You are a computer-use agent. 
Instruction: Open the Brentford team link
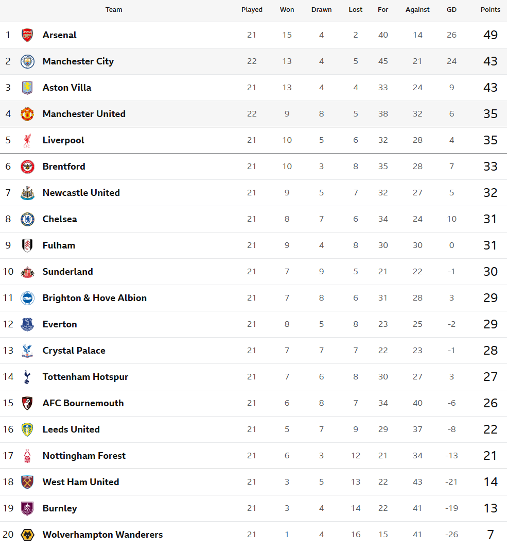pyautogui.click(x=64, y=167)
